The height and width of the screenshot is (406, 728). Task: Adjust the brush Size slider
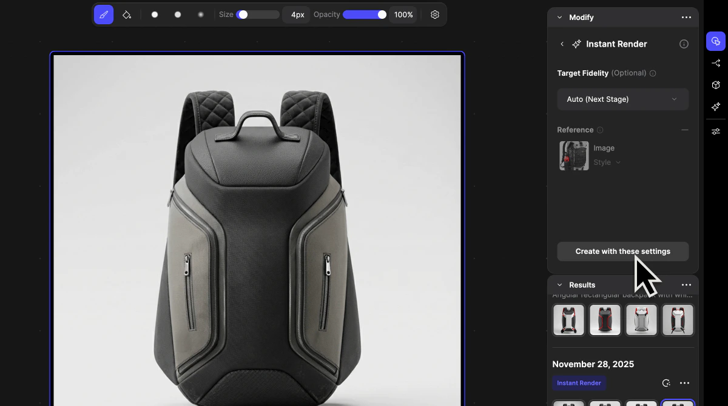pyautogui.click(x=258, y=15)
